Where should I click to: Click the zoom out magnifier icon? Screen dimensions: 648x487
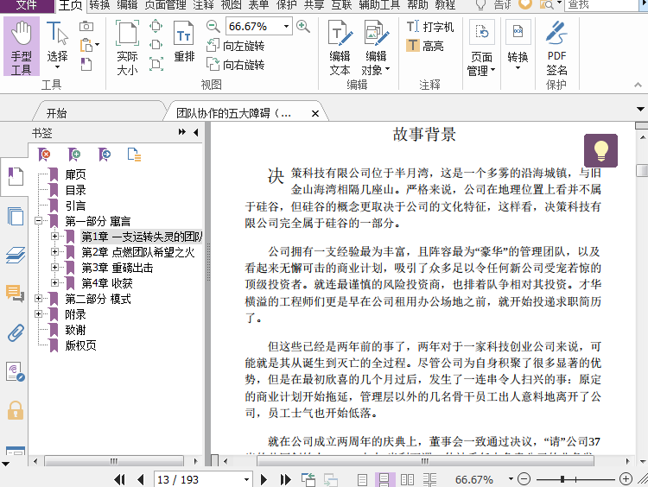(x=213, y=27)
